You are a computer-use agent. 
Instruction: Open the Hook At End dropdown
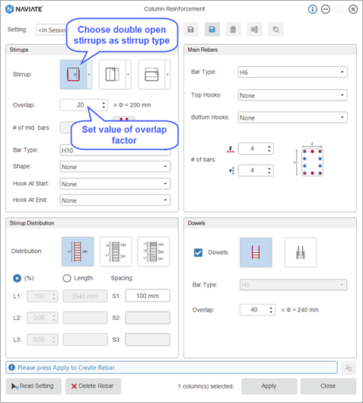pos(115,200)
